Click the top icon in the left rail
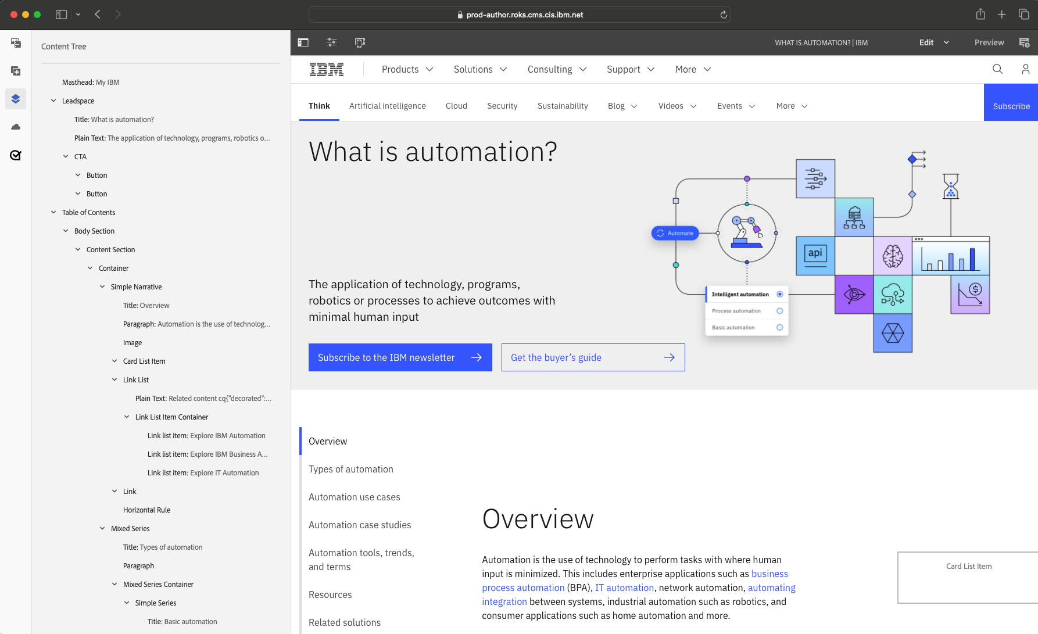The width and height of the screenshot is (1038, 634). 16,43
